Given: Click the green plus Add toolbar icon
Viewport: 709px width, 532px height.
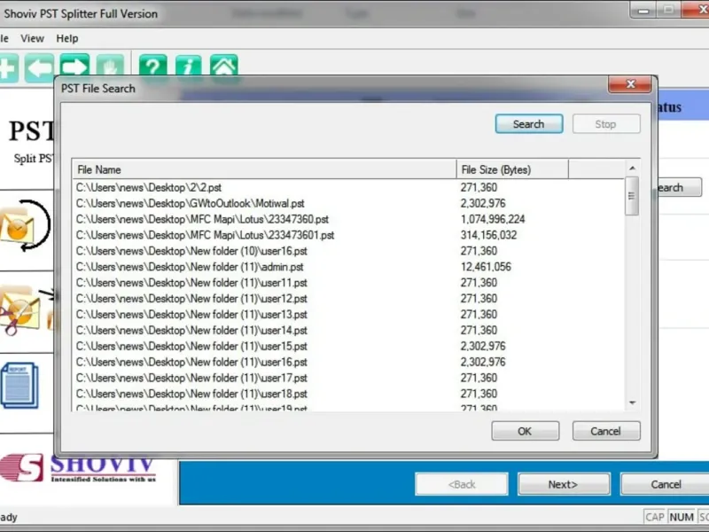Looking at the screenshot, I should 8,68.
